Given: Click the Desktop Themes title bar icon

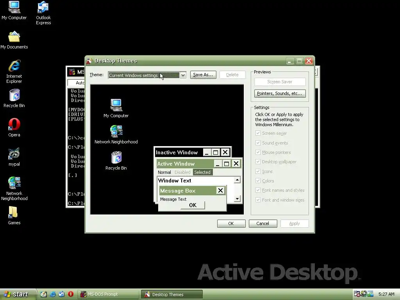Looking at the screenshot, I should click(89, 61).
